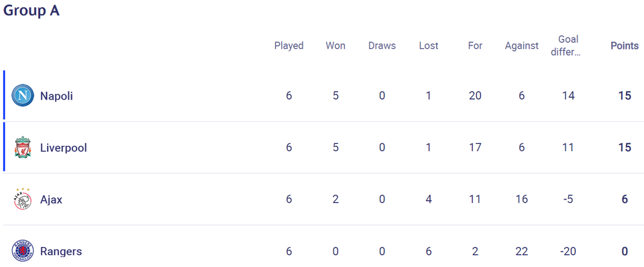Click the Liverpool club crest icon
The width and height of the screenshot is (644, 267).
pyautogui.click(x=23, y=147)
